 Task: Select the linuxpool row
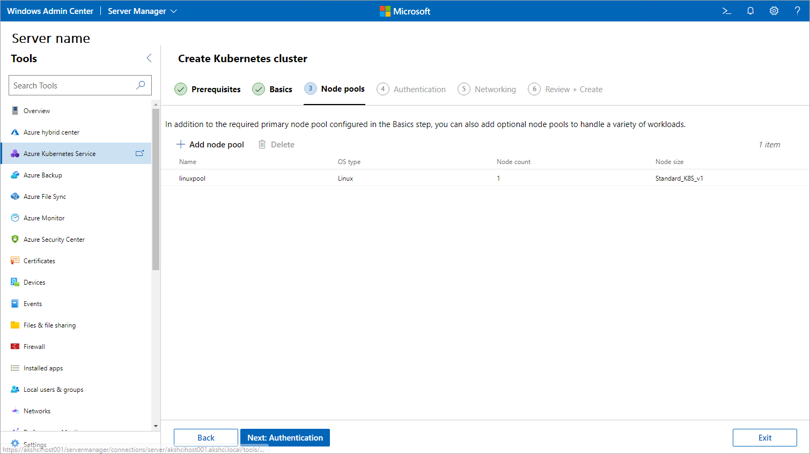pos(192,178)
